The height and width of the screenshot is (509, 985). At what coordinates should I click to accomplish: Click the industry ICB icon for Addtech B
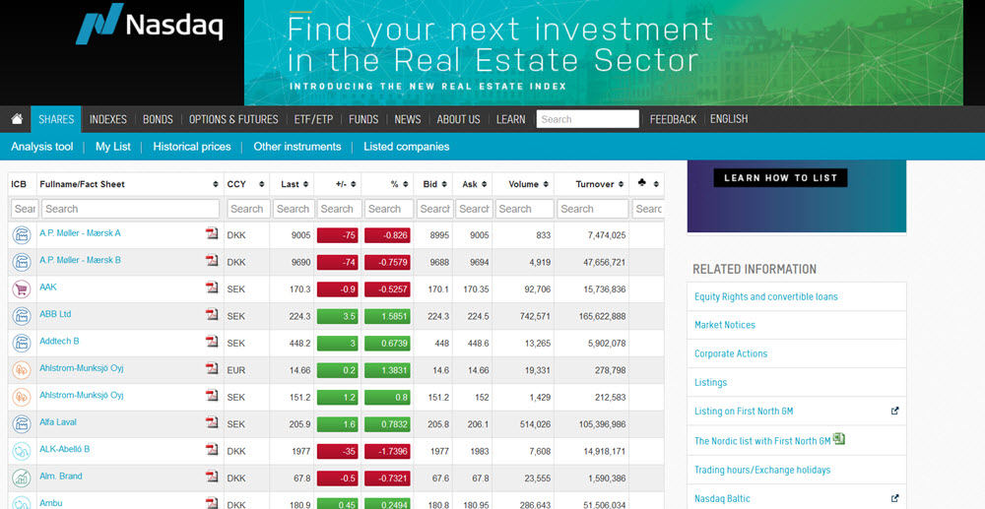pos(22,344)
